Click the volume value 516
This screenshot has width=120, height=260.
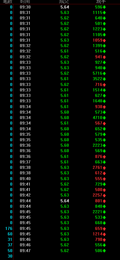click(x=99, y=51)
